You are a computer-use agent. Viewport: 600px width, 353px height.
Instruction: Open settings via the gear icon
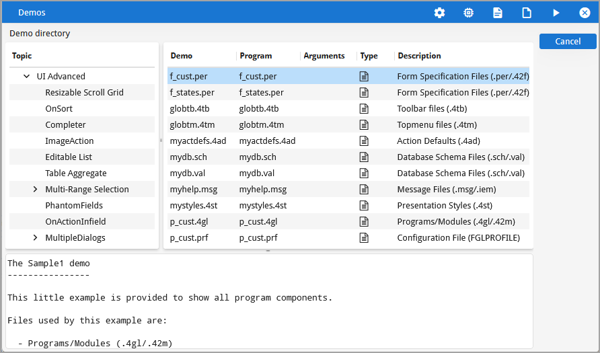click(x=439, y=13)
